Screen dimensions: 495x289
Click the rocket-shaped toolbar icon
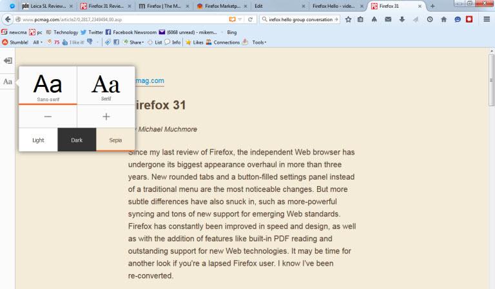pyautogui.click(x=374, y=19)
